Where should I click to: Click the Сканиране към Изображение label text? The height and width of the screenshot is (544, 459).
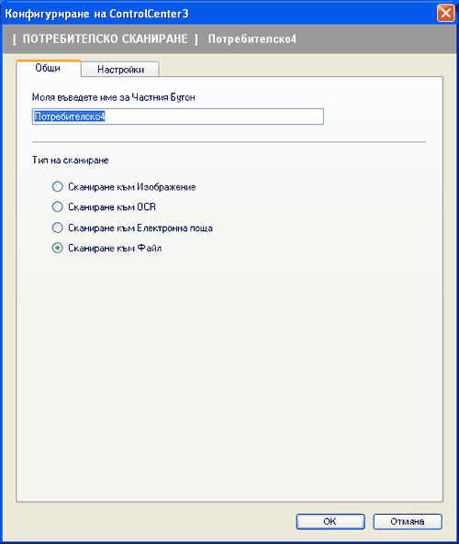132,187
